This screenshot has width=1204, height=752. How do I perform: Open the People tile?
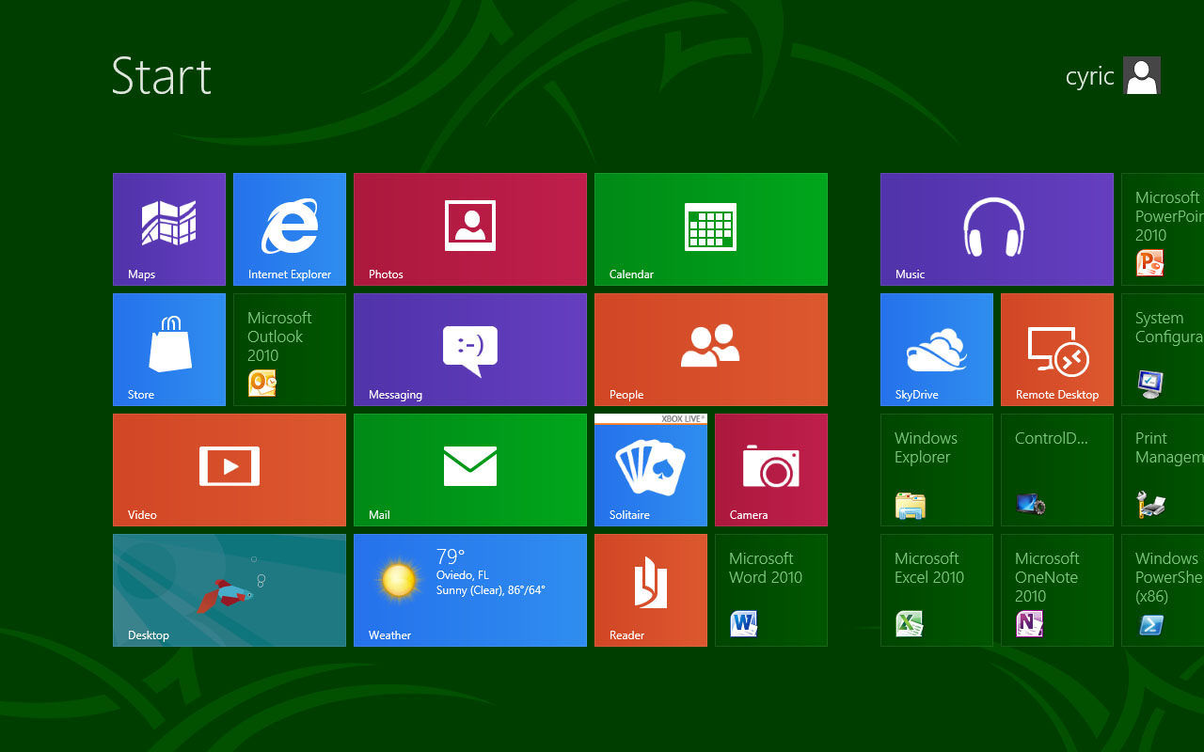pos(711,350)
